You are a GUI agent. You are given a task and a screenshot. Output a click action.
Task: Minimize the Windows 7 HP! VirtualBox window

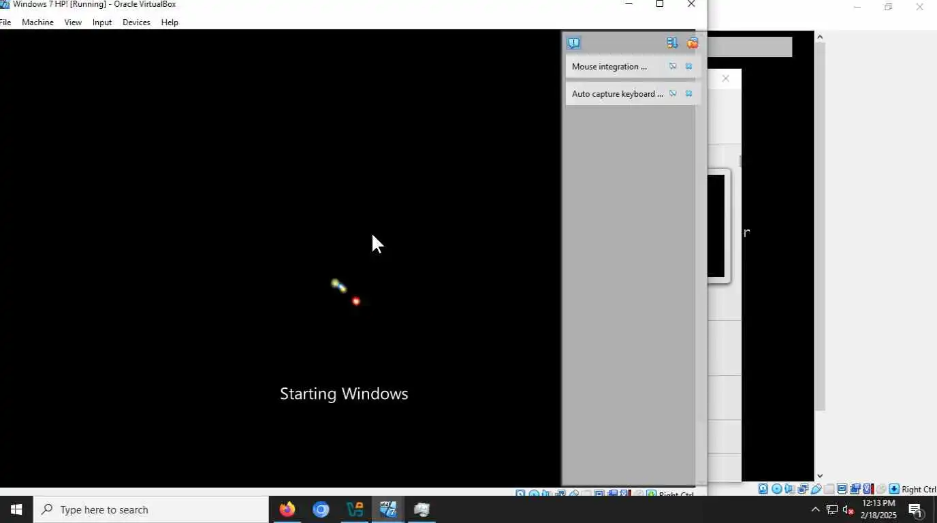(x=629, y=4)
